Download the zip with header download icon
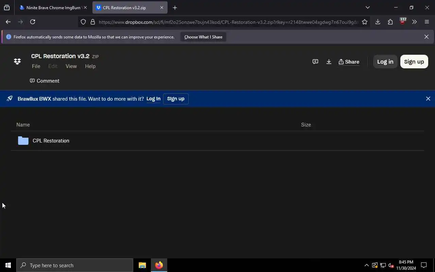The image size is (435, 272). click(329, 62)
